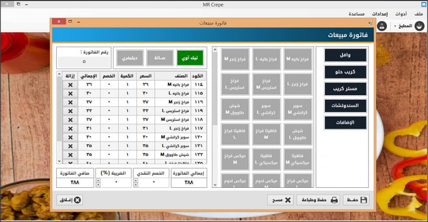428x222 pixels.
Task: Open the المطبخ dropdown arrow
Action: click(395, 26)
